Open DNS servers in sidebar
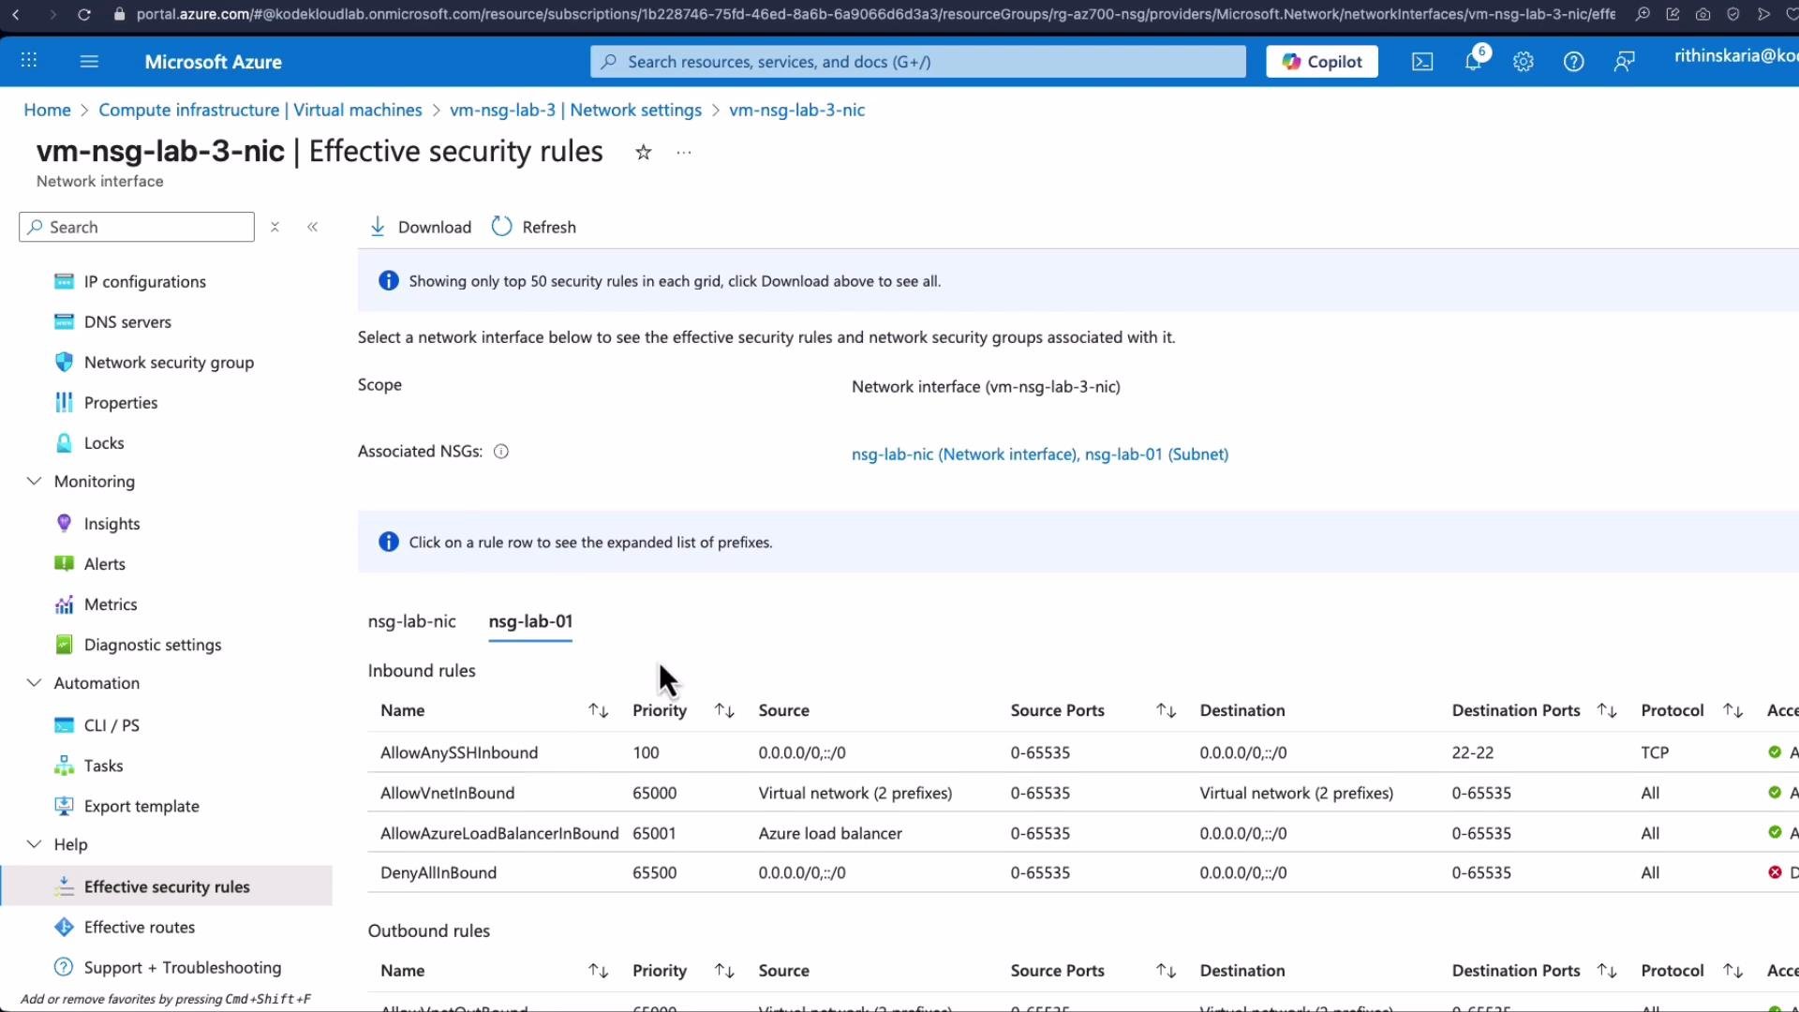The width and height of the screenshot is (1799, 1012). [x=127, y=322]
